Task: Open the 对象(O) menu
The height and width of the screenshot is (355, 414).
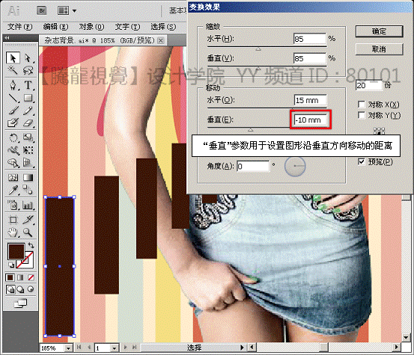Action: pos(91,27)
